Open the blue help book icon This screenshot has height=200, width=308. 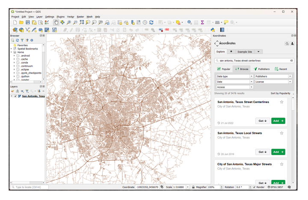[222, 30]
